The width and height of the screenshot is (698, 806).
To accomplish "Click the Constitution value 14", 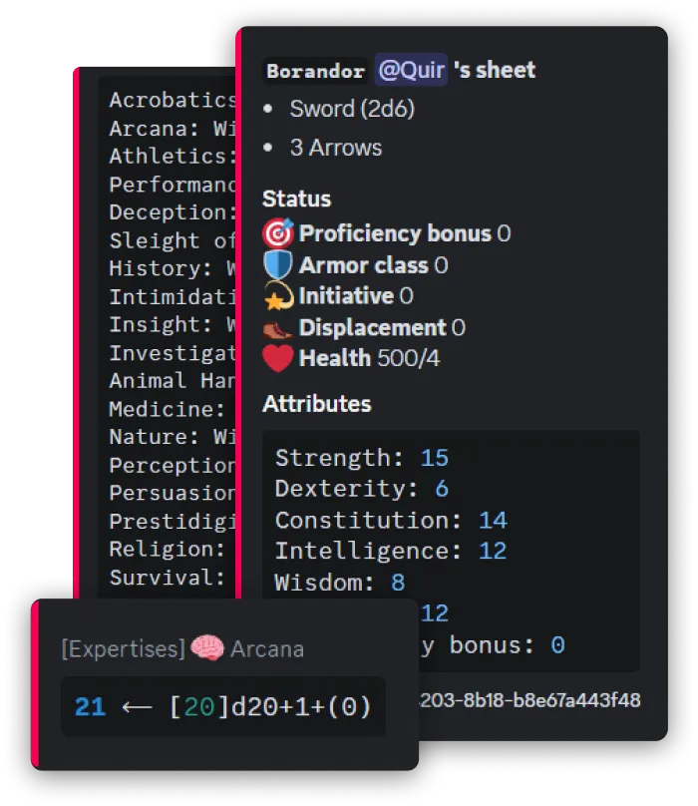I will [x=493, y=520].
